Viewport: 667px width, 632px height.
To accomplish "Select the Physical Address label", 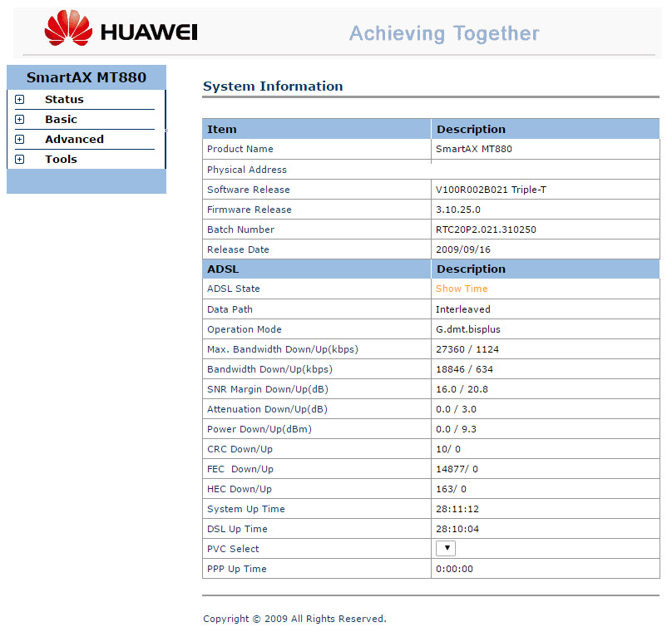I will [x=247, y=170].
